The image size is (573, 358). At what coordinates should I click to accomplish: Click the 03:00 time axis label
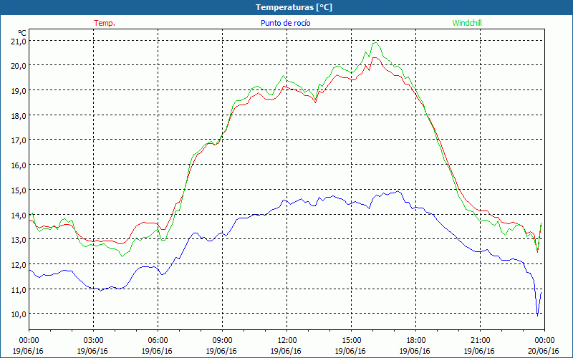(x=93, y=341)
